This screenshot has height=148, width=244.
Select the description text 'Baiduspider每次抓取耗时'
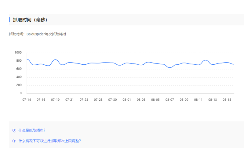[46, 34]
